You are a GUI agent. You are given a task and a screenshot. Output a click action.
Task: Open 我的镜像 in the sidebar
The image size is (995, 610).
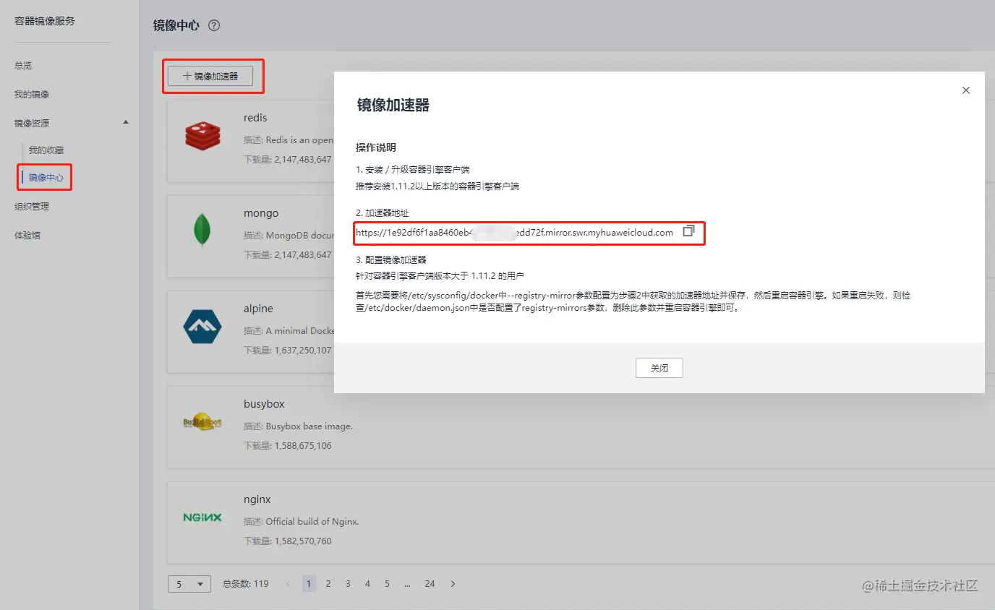32,95
